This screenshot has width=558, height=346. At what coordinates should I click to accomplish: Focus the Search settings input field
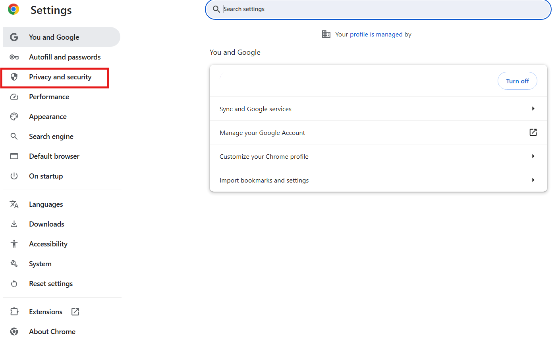[378, 9]
